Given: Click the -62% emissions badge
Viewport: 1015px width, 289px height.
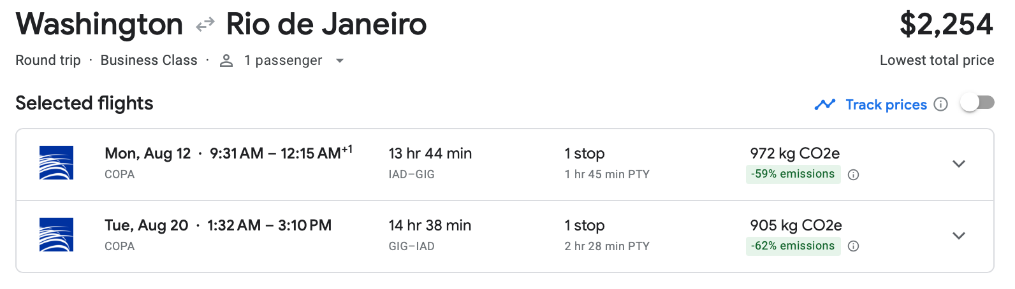Looking at the screenshot, I should click(792, 246).
